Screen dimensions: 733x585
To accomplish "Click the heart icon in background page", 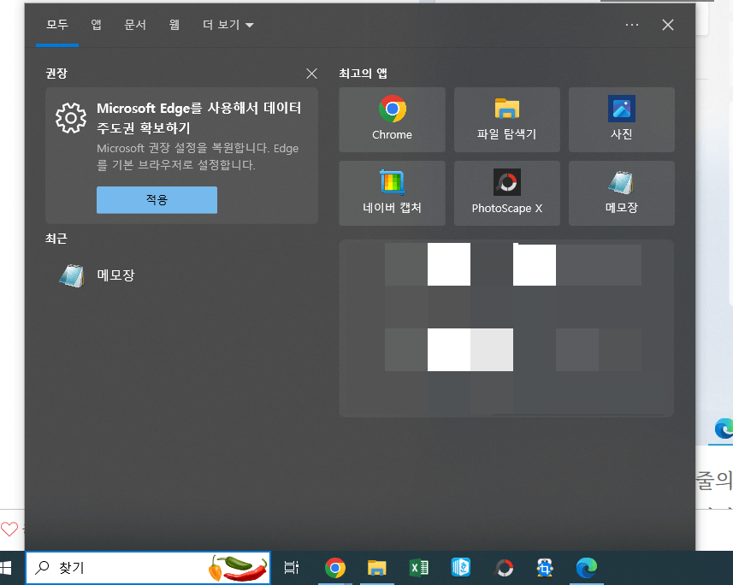I will pos(9,529).
